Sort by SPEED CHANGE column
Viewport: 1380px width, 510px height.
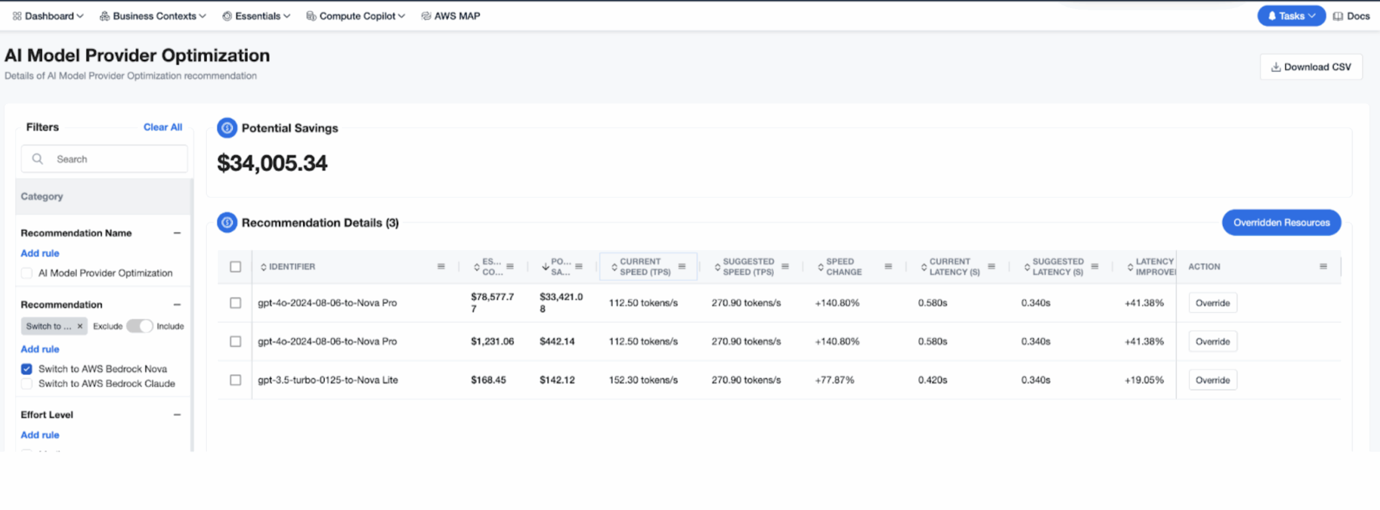tap(839, 267)
